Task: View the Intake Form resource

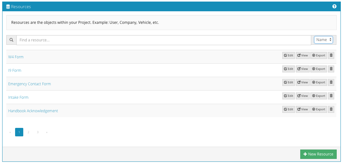Action: [x=302, y=96]
